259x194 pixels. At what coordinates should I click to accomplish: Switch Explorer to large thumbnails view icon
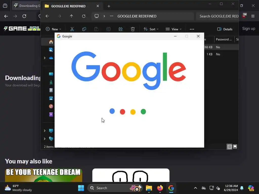(x=235, y=147)
